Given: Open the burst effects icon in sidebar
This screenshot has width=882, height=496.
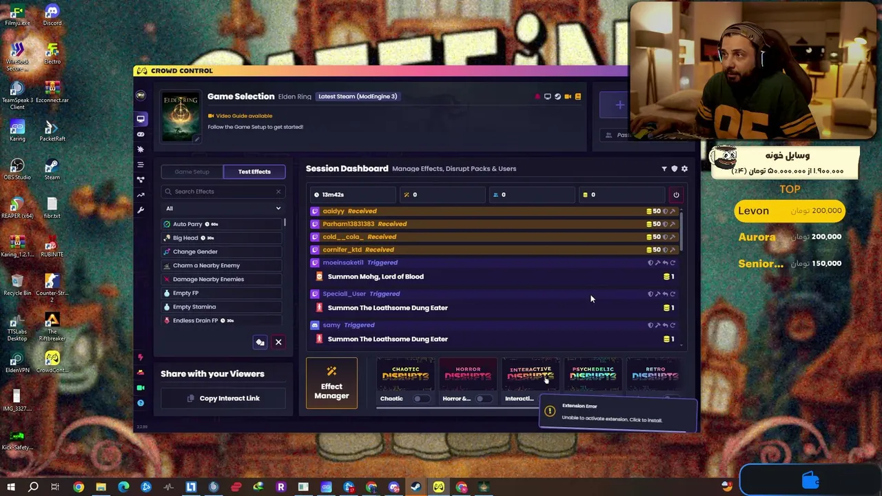Looking at the screenshot, I should 141,149.
